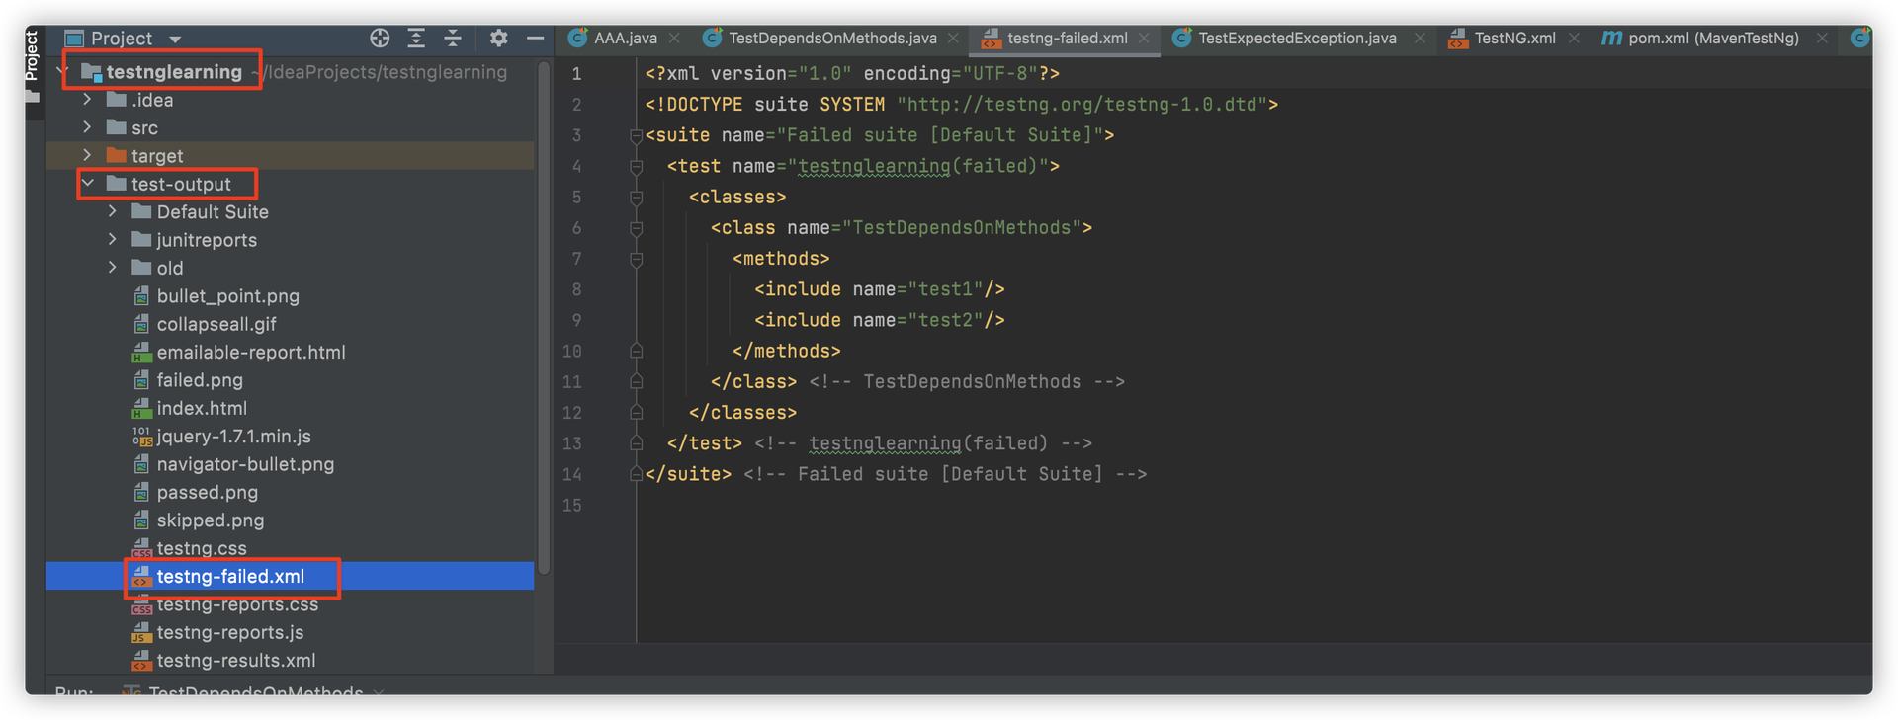Select testng.css file
Image resolution: width=1898 pixels, height=720 pixels.
click(202, 547)
